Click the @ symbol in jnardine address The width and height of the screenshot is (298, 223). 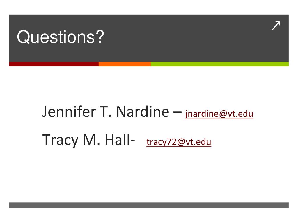click(x=223, y=114)
